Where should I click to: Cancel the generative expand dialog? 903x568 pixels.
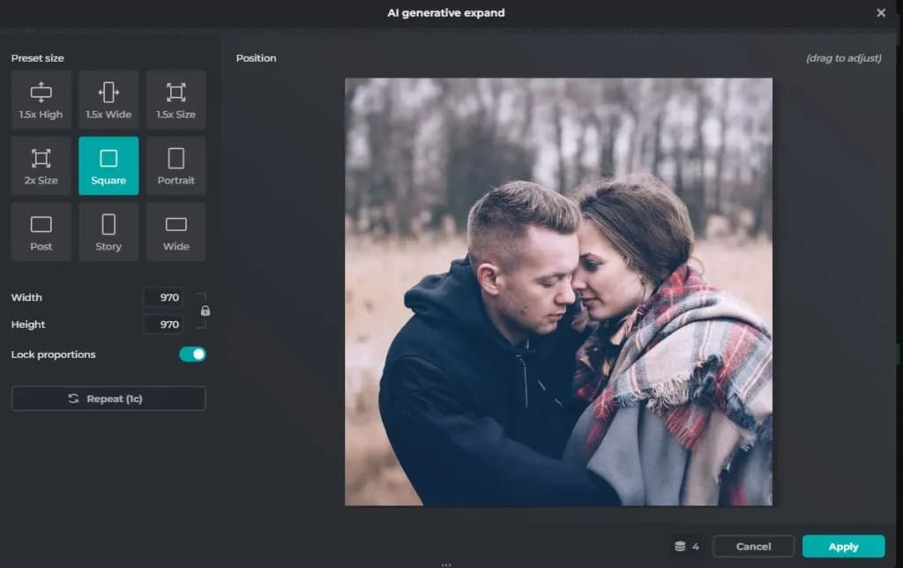click(753, 546)
